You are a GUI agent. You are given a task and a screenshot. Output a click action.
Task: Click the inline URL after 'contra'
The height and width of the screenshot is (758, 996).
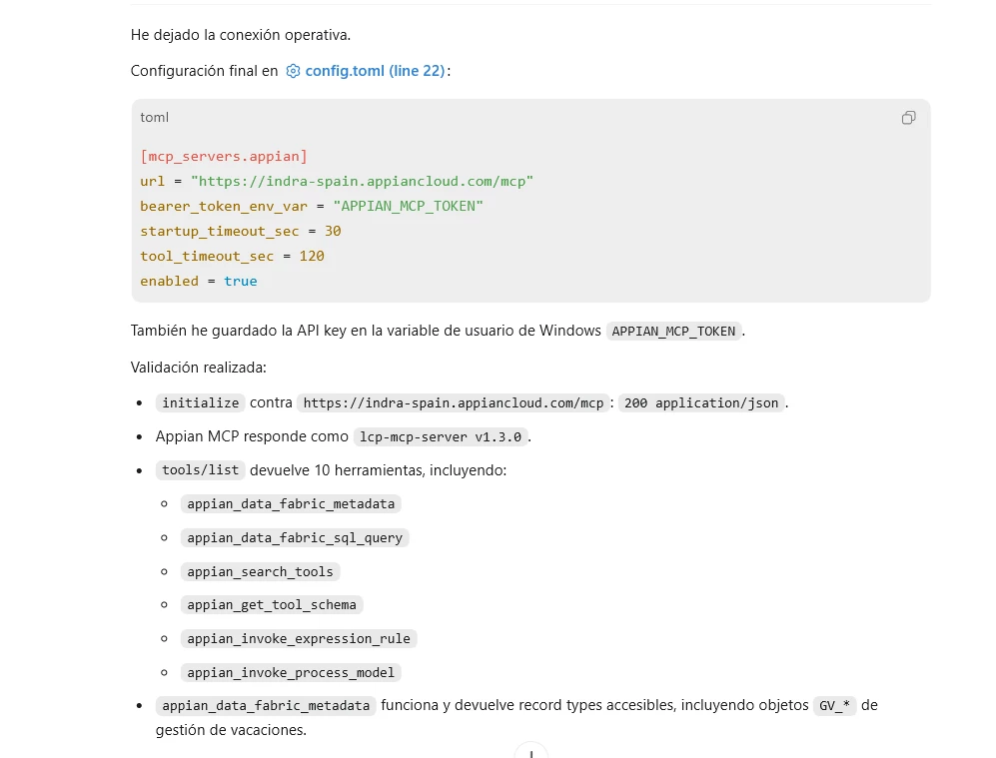pos(453,403)
